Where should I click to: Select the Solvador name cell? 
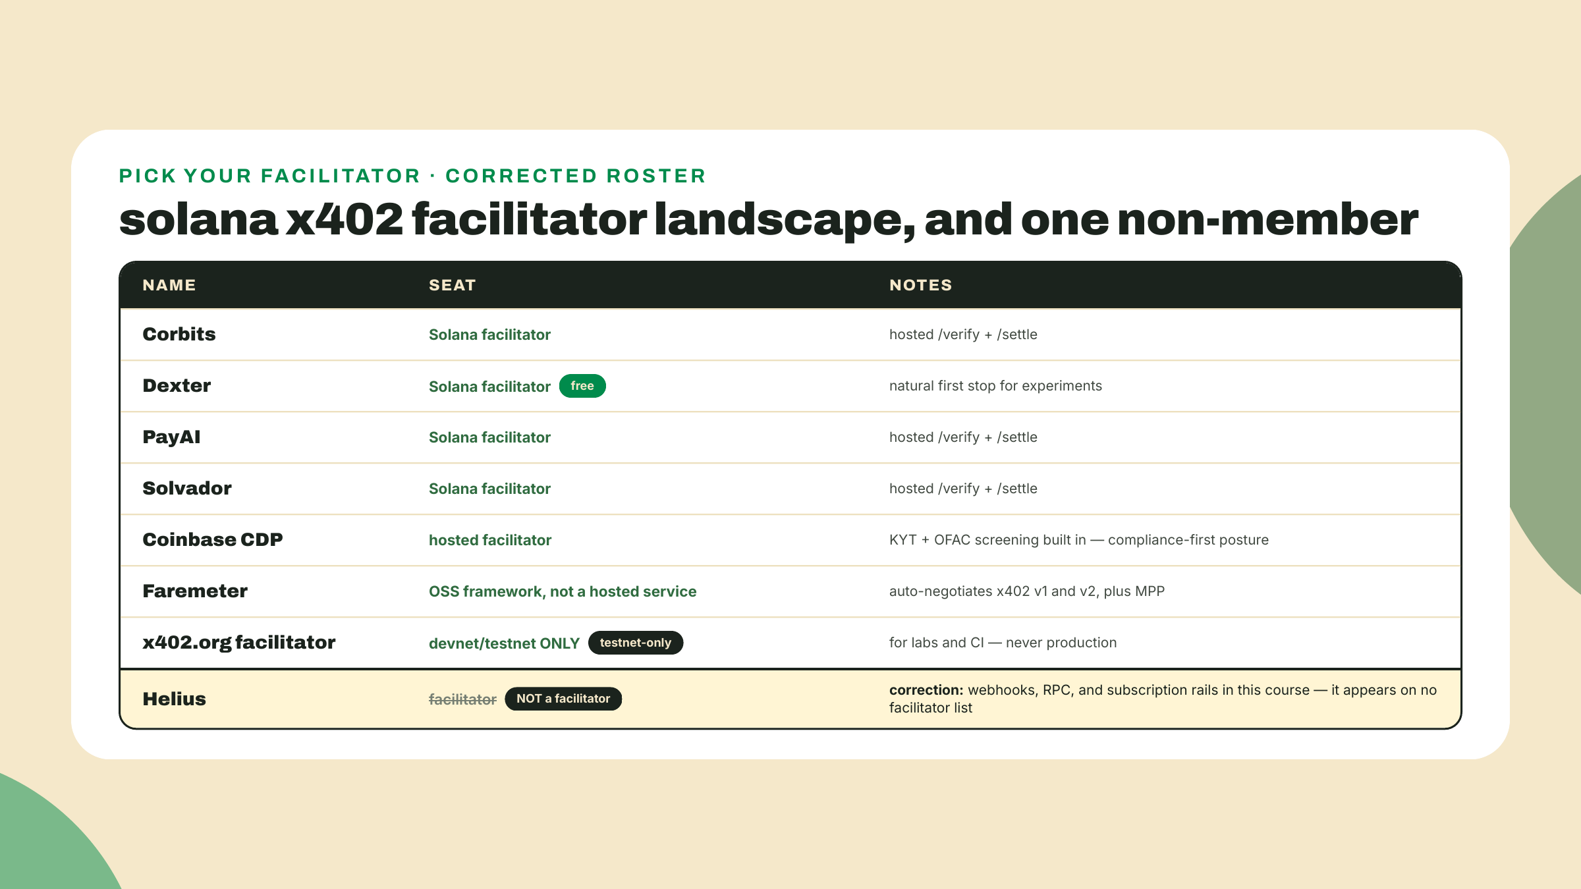pyautogui.click(x=187, y=488)
